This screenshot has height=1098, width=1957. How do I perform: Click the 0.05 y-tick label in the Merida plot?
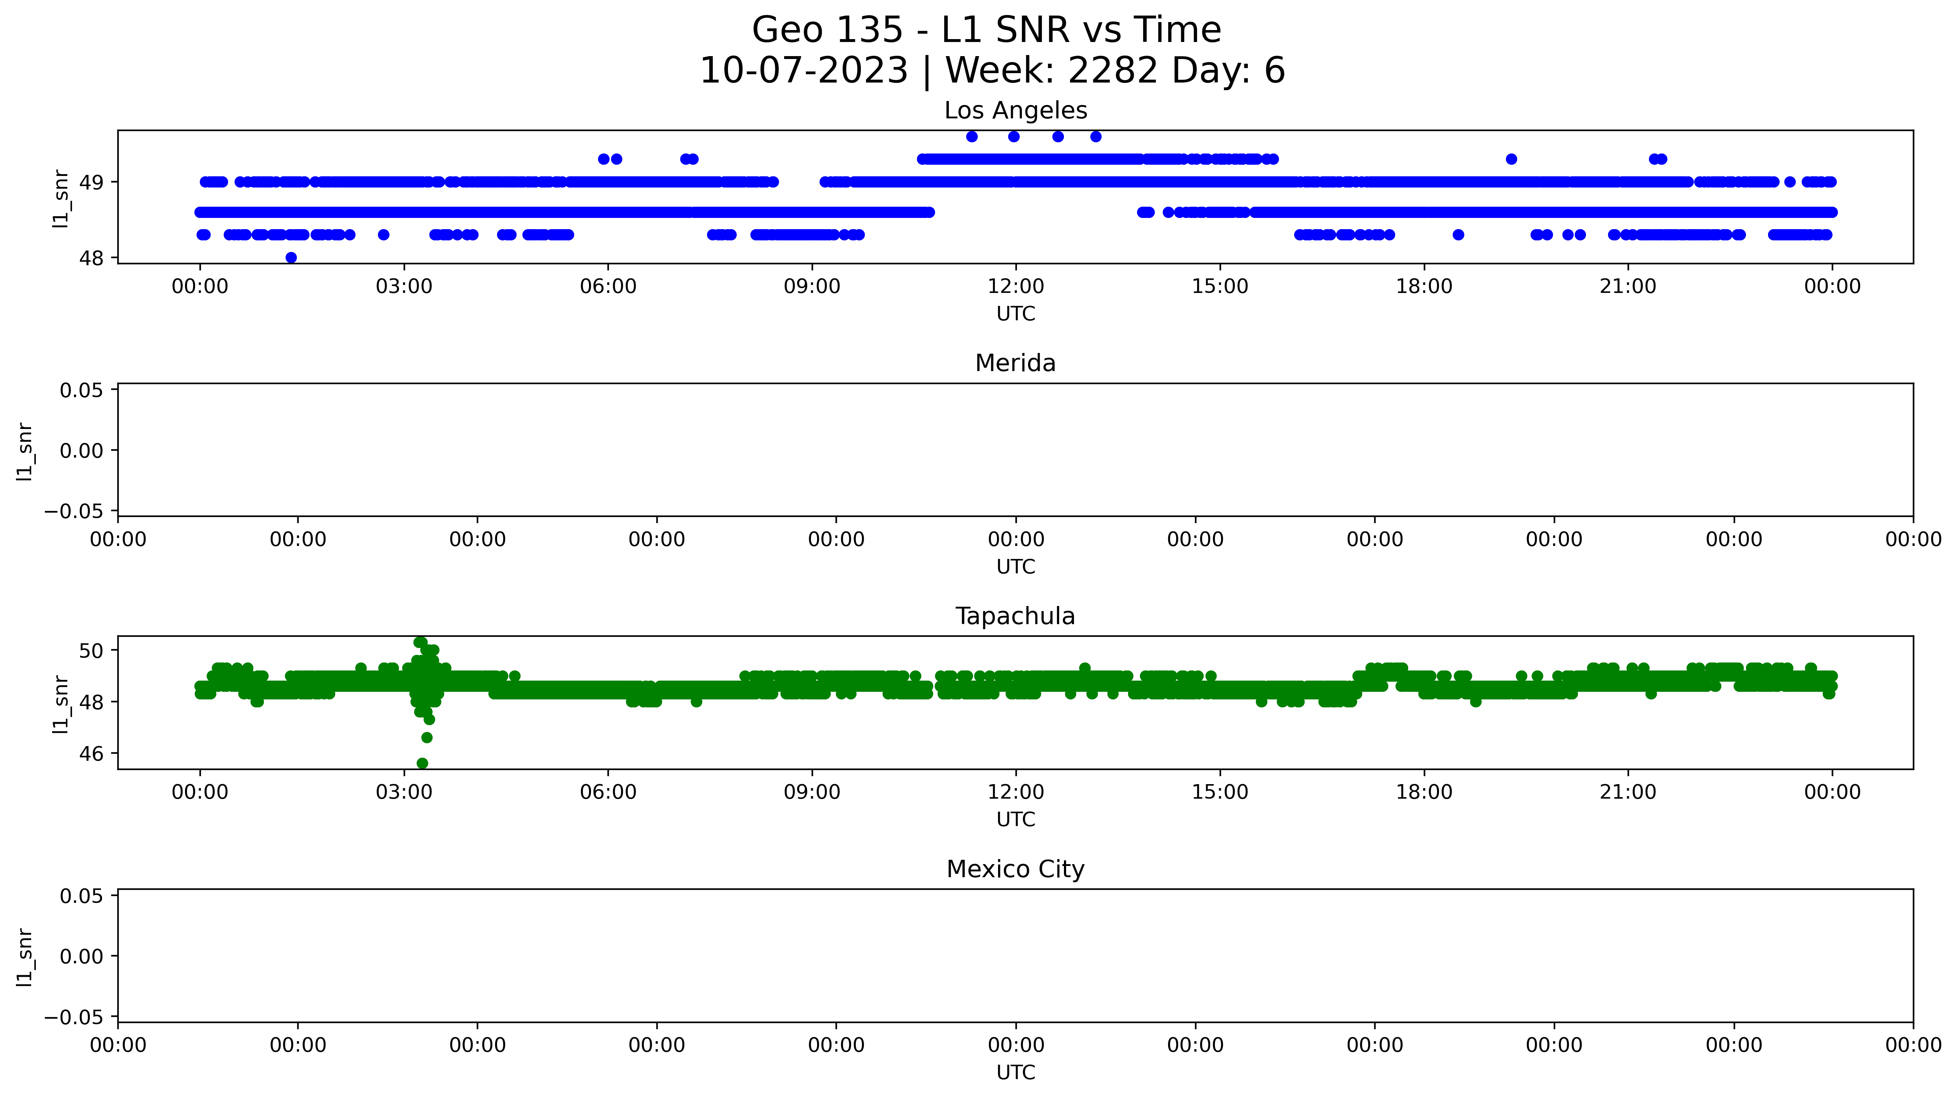81,391
